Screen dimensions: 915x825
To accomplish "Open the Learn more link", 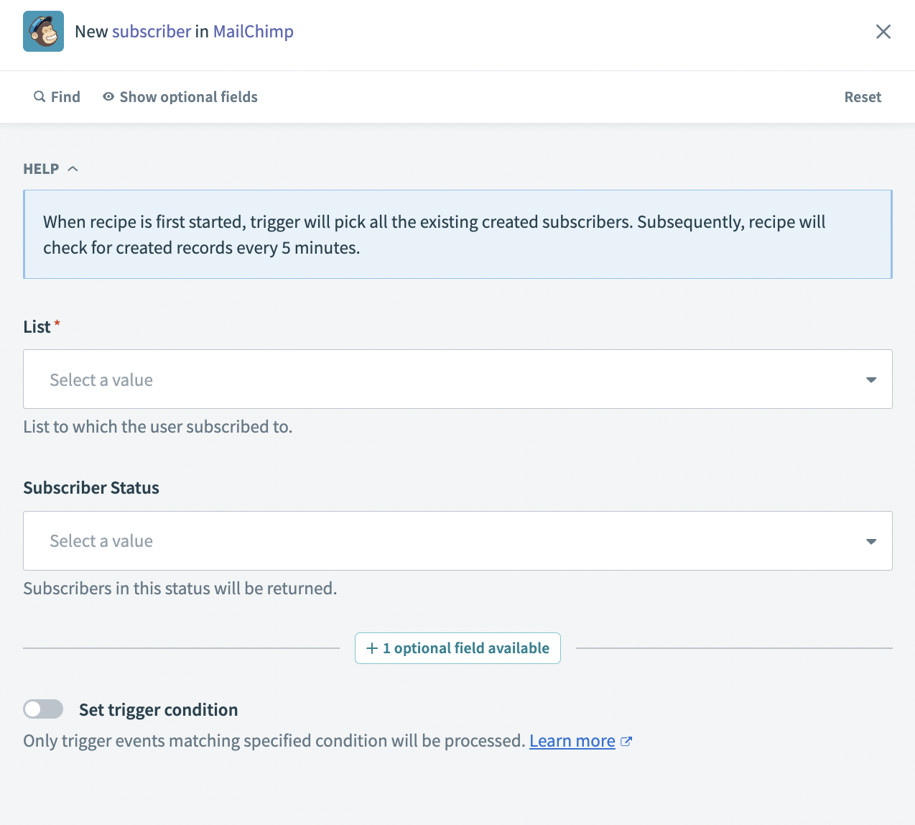I will click(x=572, y=741).
